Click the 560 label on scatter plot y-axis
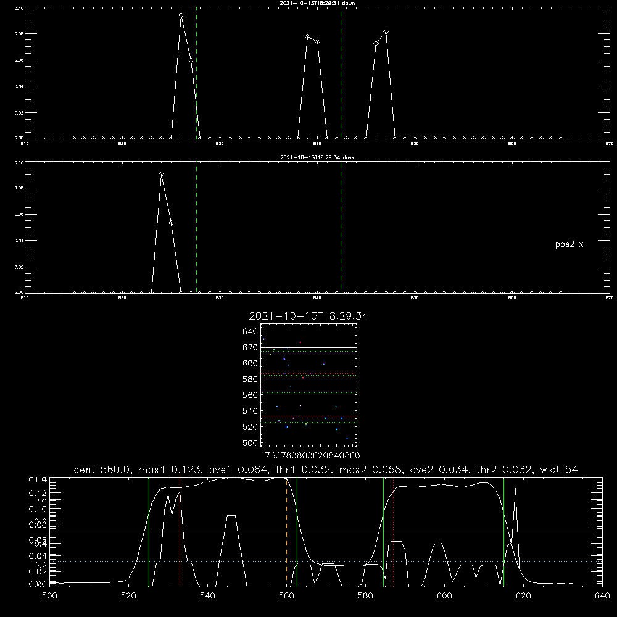Screen dimensions: 617x617 coord(251,395)
